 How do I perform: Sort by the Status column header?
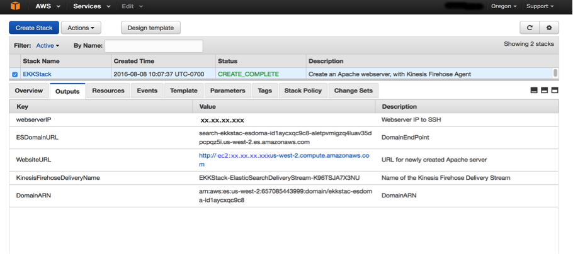260,61
